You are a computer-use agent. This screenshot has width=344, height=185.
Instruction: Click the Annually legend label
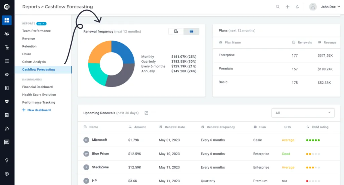coord(148,71)
